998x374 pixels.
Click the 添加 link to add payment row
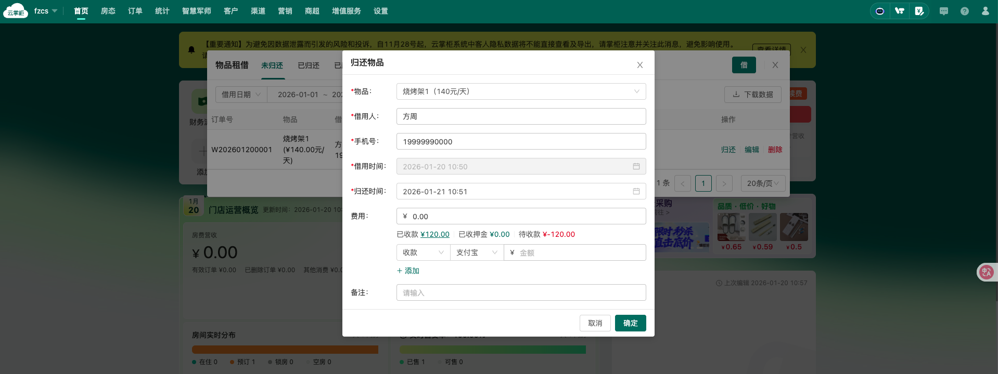tap(408, 271)
